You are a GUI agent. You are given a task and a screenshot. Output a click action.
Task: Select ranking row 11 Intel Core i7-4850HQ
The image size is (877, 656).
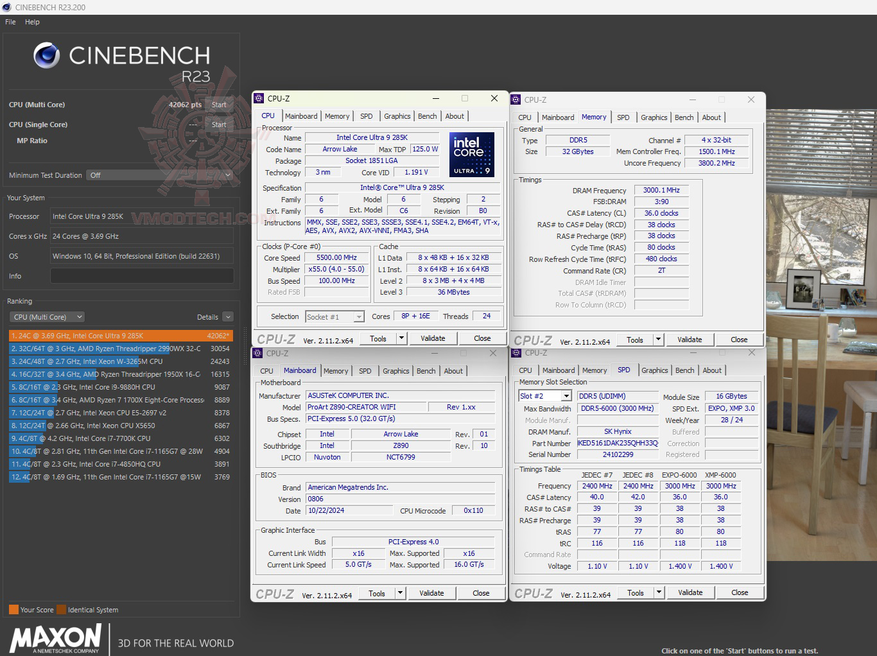tap(121, 464)
